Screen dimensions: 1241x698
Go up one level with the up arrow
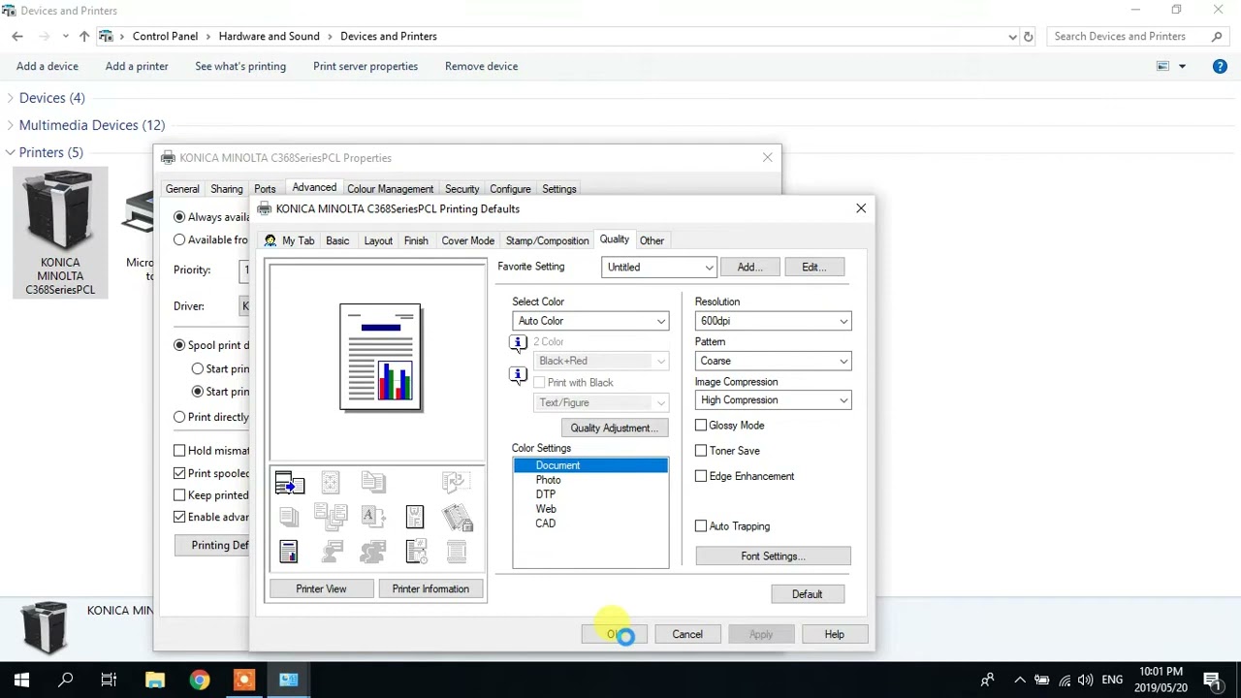click(x=84, y=36)
